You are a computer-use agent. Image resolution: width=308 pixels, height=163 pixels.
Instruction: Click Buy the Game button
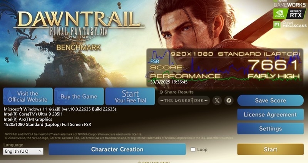[x=79, y=97]
